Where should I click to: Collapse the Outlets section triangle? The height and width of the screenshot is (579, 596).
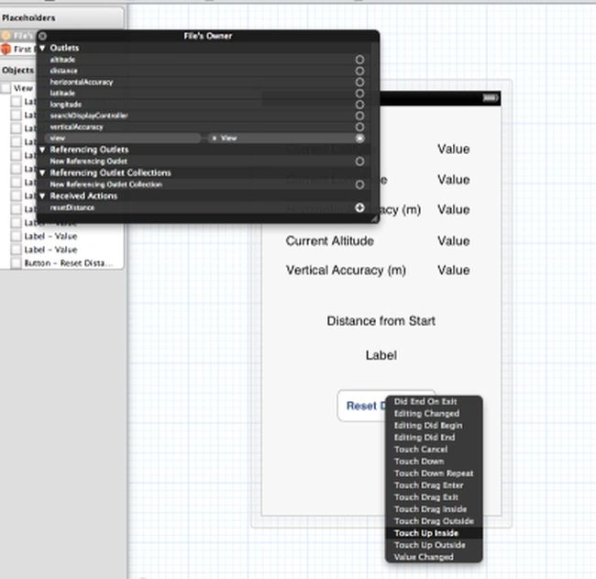point(42,48)
